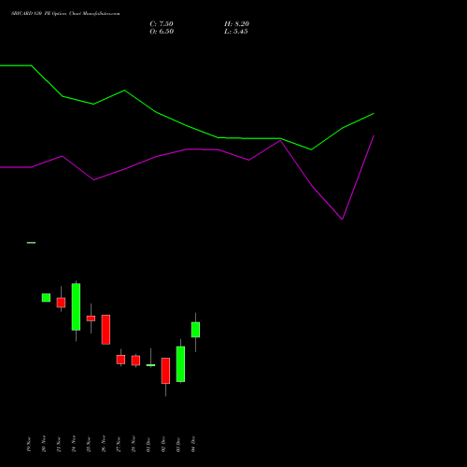The height and width of the screenshot is (467, 467).
Task: Select the 28 Nov date label
Action: [134, 444]
